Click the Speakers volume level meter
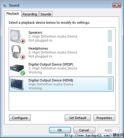The width and height of the screenshot is (124, 138). tap(110, 36)
